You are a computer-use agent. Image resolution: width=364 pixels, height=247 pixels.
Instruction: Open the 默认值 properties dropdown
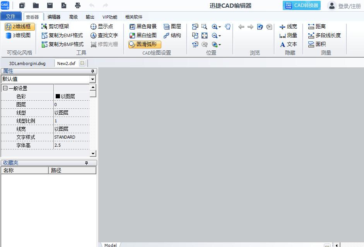click(x=92, y=79)
